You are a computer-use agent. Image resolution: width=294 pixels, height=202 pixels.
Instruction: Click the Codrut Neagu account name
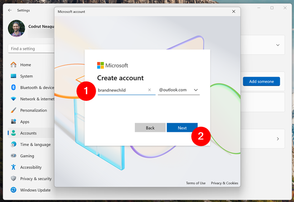[41, 26]
